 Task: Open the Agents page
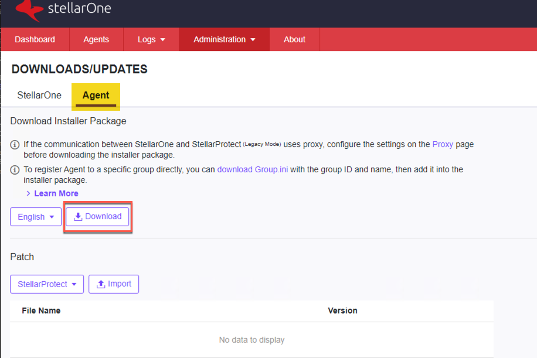point(96,40)
